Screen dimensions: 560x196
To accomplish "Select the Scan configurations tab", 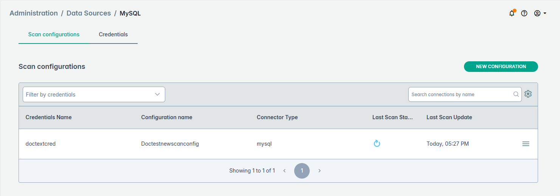I will tap(54, 34).
